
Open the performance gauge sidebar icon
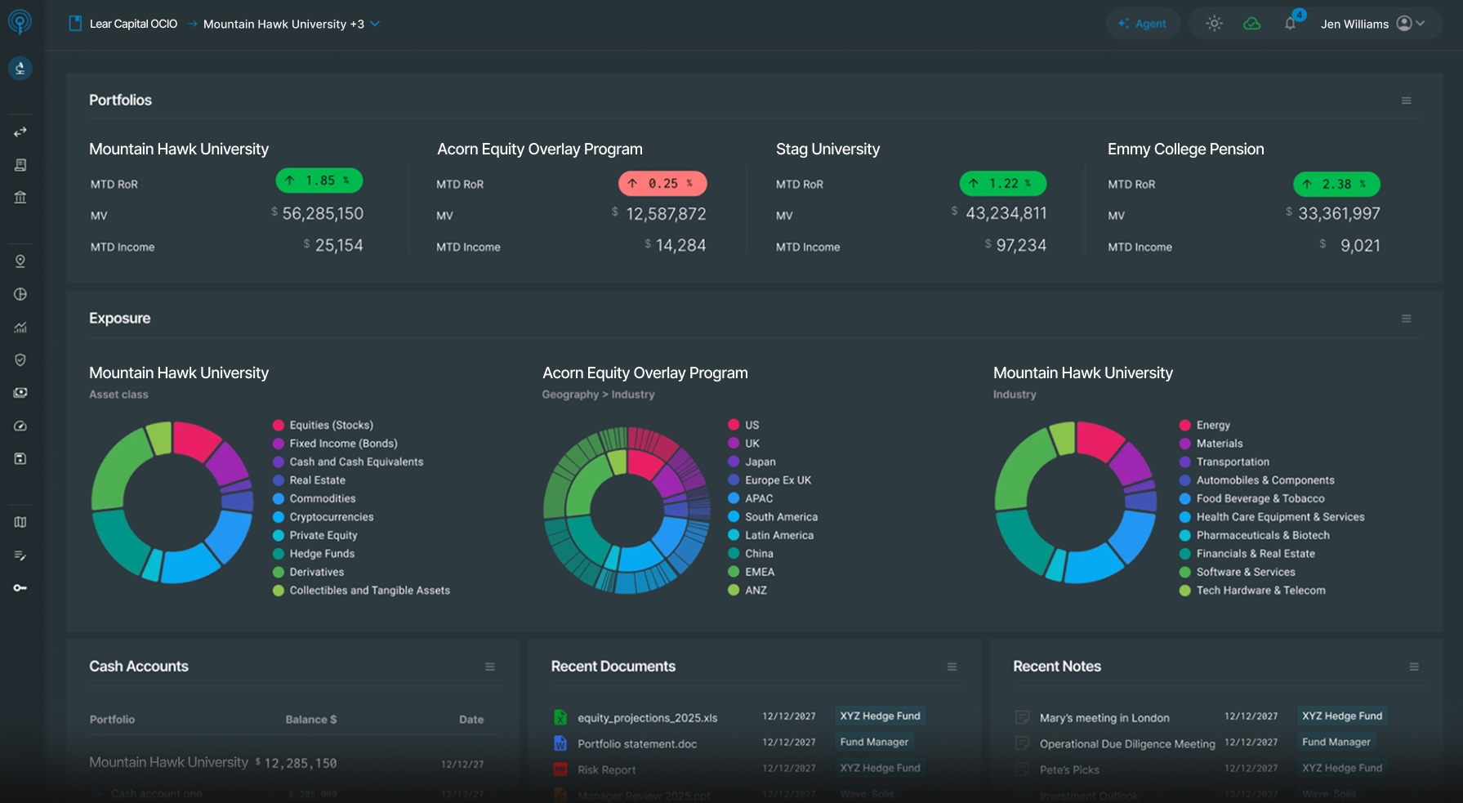pos(20,425)
